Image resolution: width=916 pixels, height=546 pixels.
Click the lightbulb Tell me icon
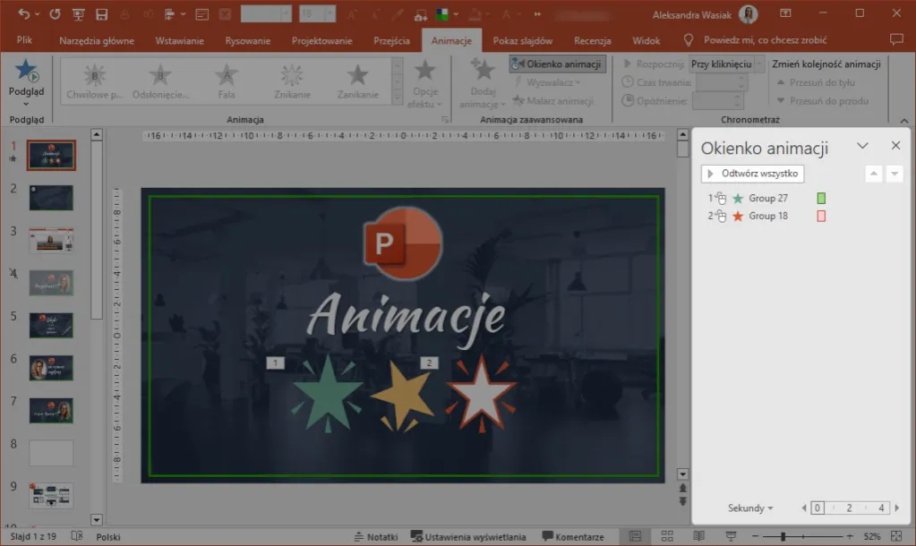[689, 39]
